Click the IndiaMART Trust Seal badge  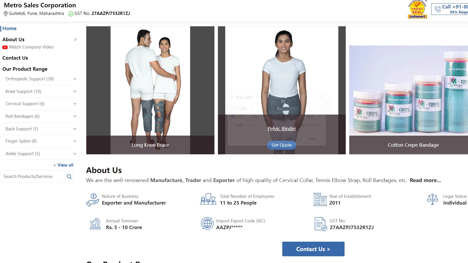(x=417, y=9)
